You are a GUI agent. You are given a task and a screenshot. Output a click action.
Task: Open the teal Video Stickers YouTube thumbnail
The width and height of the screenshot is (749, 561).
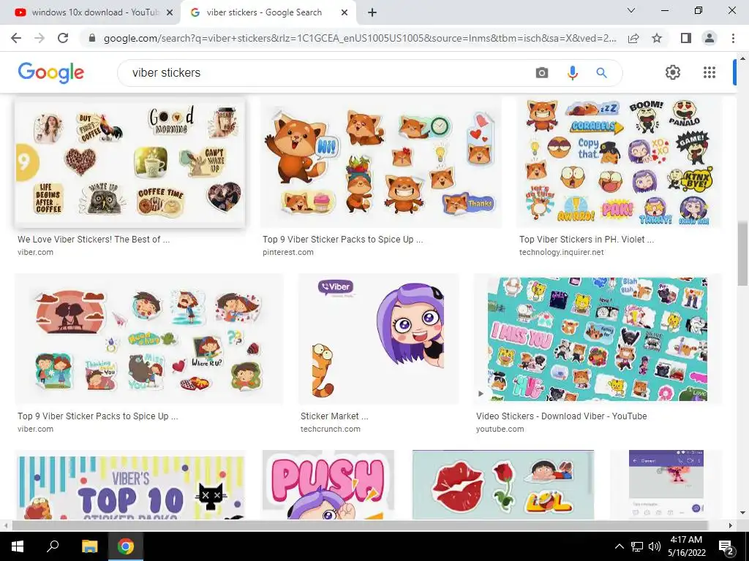point(598,339)
